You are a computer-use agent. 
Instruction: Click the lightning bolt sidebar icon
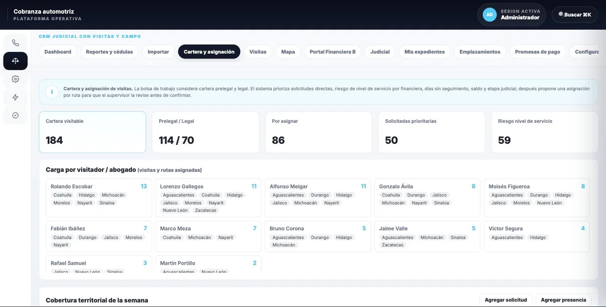pos(16,97)
